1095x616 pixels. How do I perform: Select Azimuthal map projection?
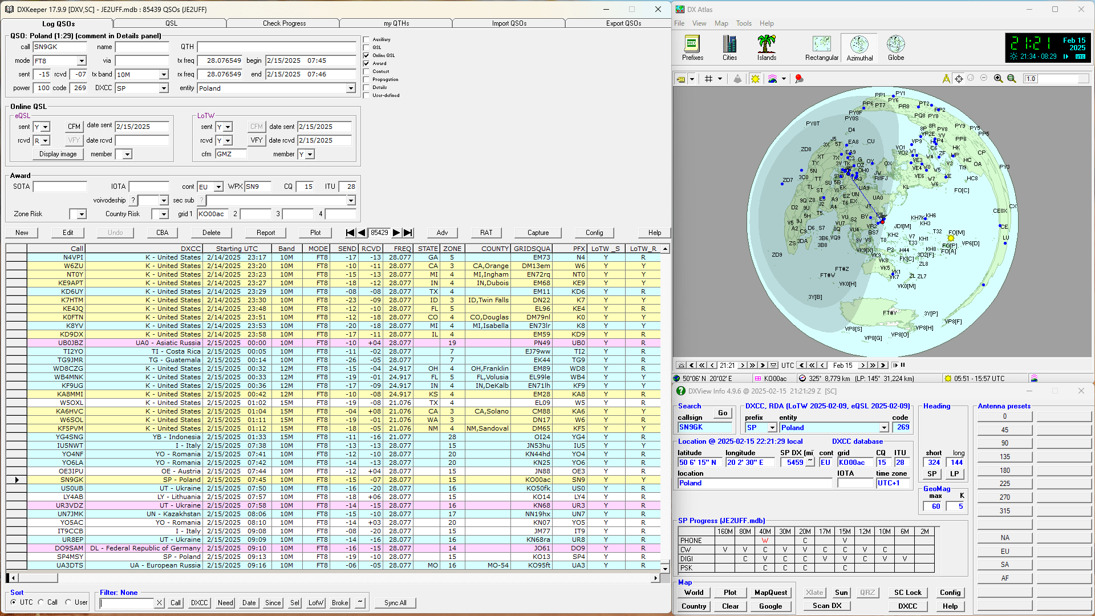pos(859,48)
